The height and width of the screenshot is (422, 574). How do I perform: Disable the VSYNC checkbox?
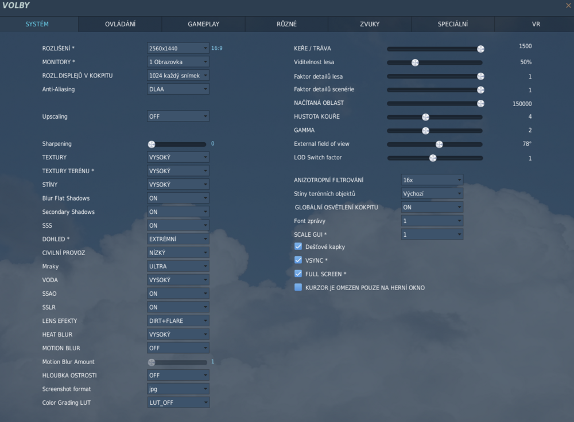click(x=298, y=259)
